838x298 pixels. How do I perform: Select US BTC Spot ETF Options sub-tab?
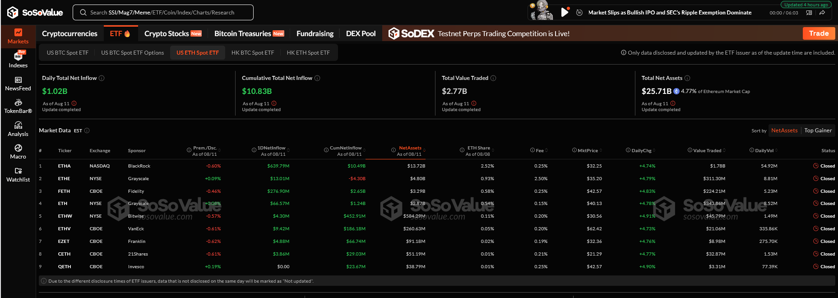pyautogui.click(x=133, y=53)
